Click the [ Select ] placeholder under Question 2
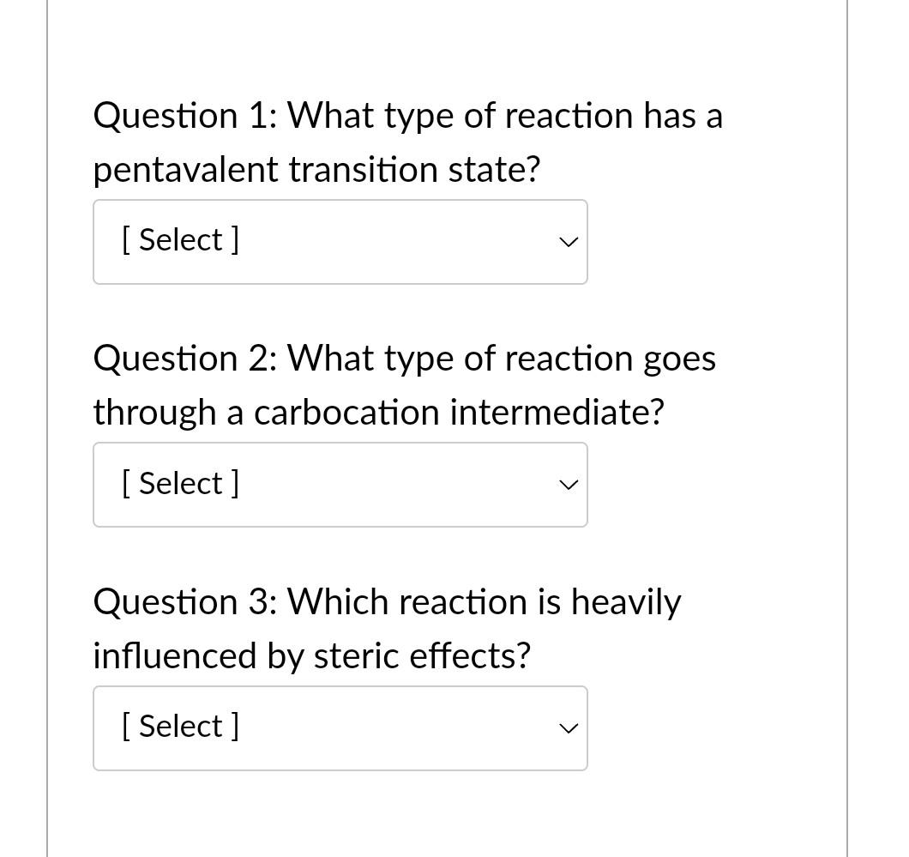 [x=179, y=484]
